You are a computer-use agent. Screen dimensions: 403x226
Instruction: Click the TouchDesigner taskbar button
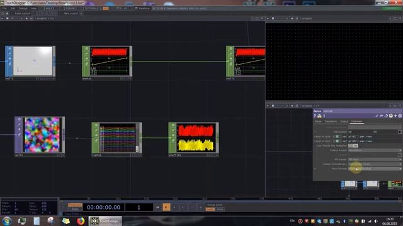105,221
